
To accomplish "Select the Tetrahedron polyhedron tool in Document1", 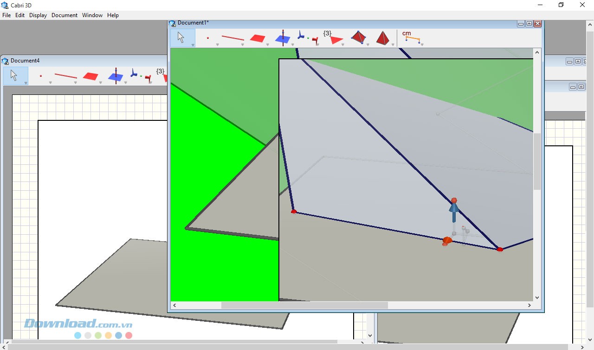I will 358,37.
